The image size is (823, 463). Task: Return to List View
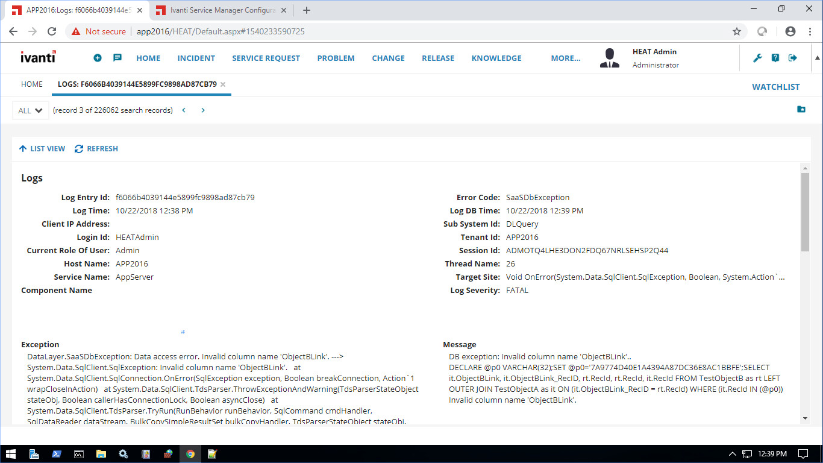(42, 149)
